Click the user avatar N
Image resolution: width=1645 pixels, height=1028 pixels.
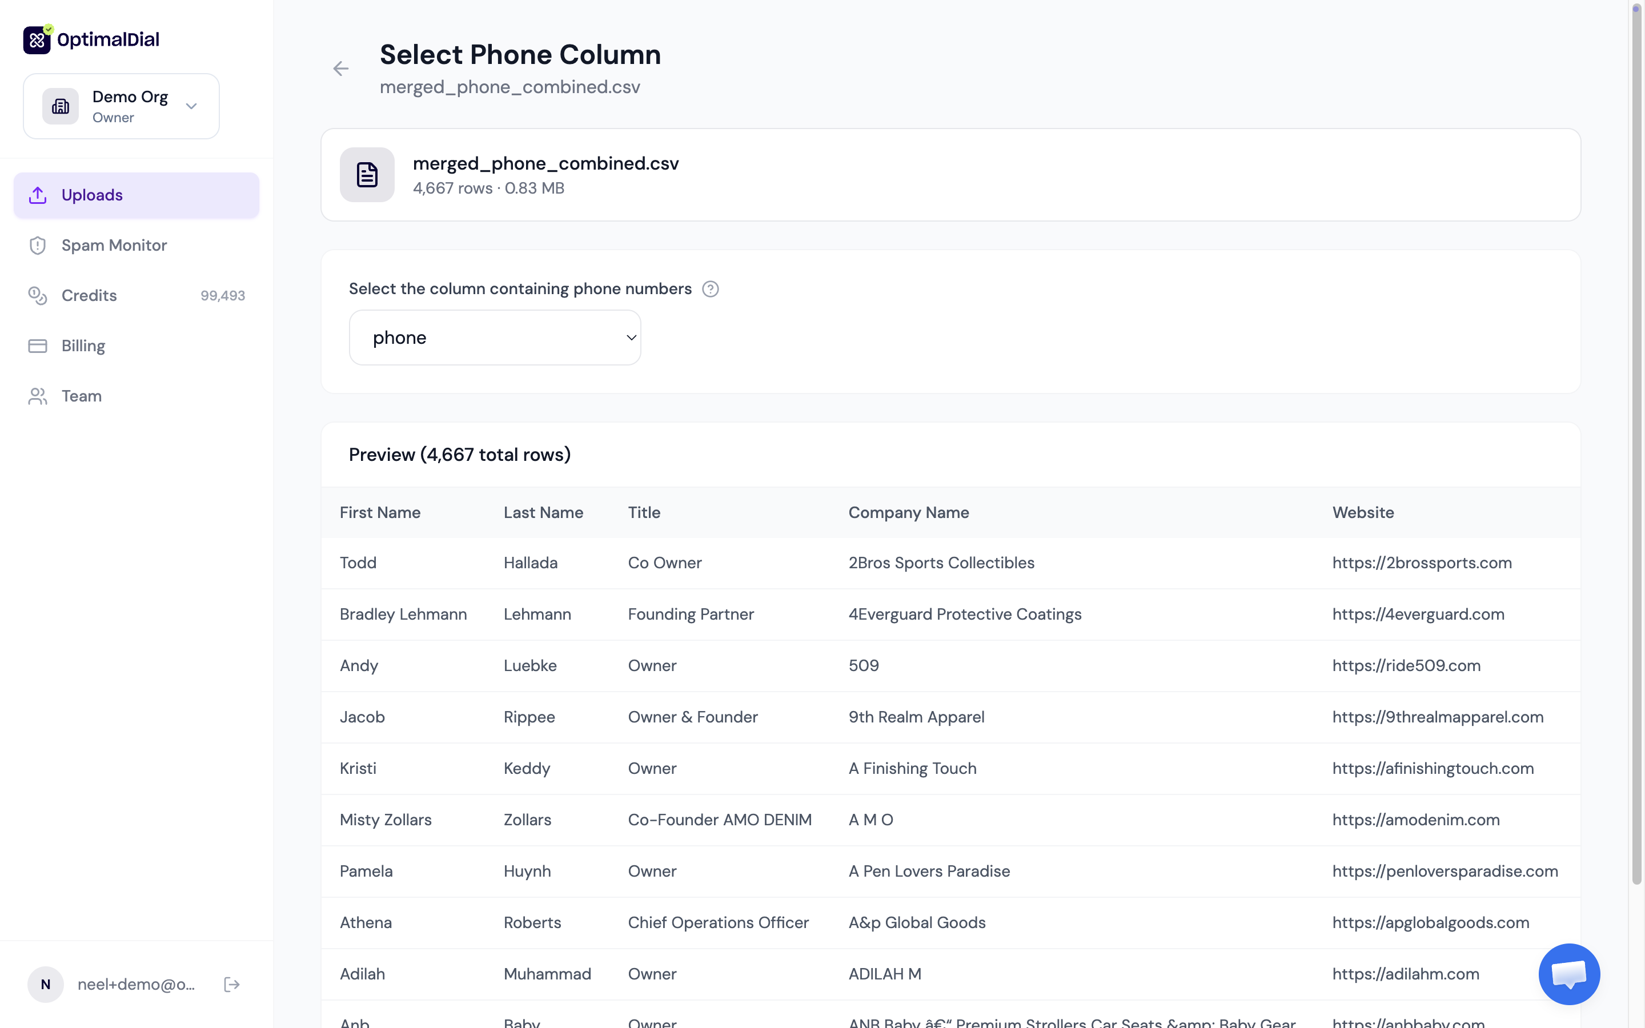[46, 985]
